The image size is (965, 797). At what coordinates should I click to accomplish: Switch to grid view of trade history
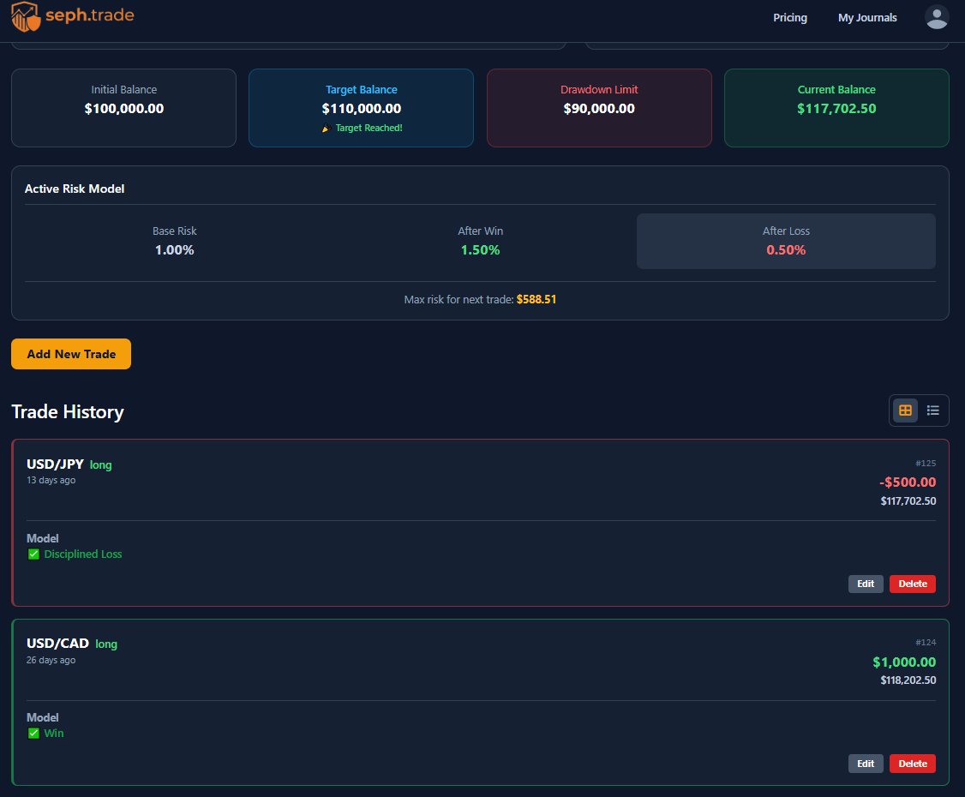[x=905, y=410]
